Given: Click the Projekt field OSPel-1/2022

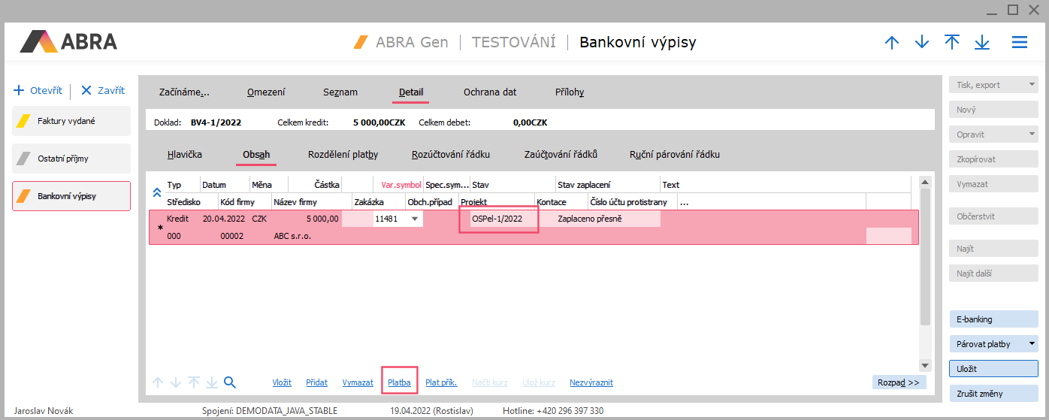Looking at the screenshot, I should (x=497, y=219).
